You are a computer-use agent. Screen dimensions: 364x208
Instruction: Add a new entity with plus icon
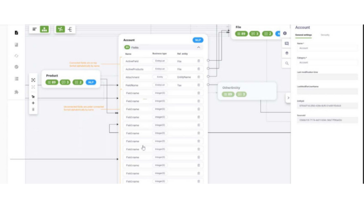[x=33, y=103]
